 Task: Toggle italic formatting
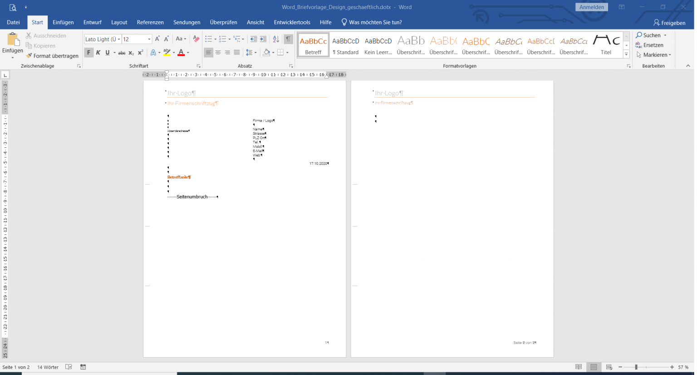[x=98, y=53]
